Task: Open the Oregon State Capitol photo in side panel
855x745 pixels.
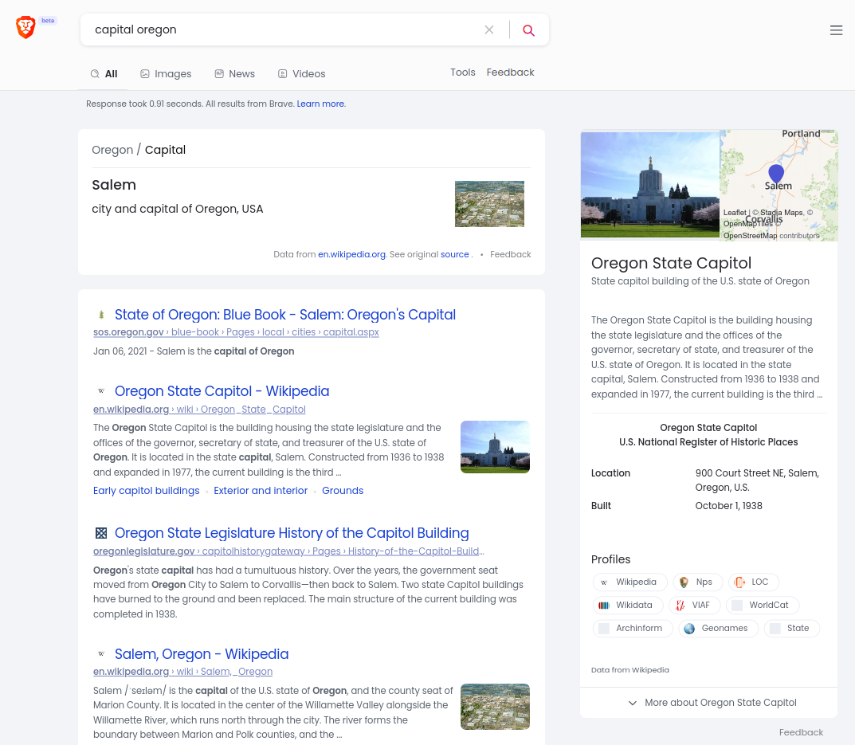Action: (x=650, y=185)
